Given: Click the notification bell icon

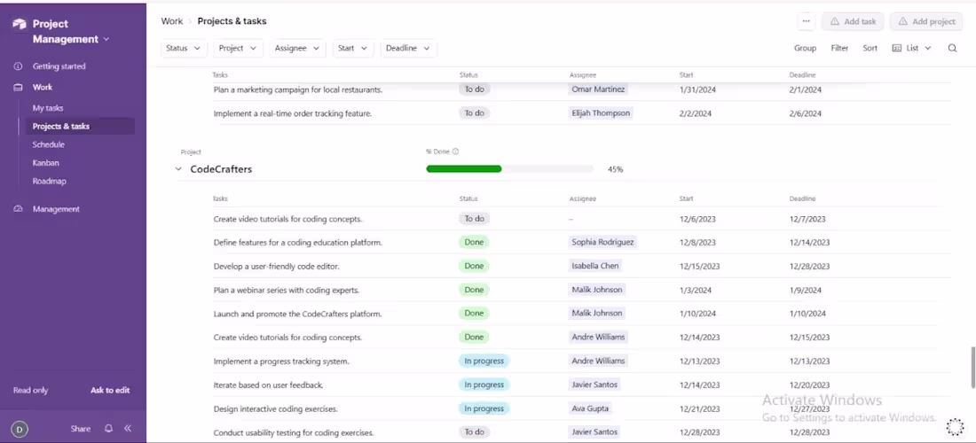Looking at the screenshot, I should [x=109, y=428].
